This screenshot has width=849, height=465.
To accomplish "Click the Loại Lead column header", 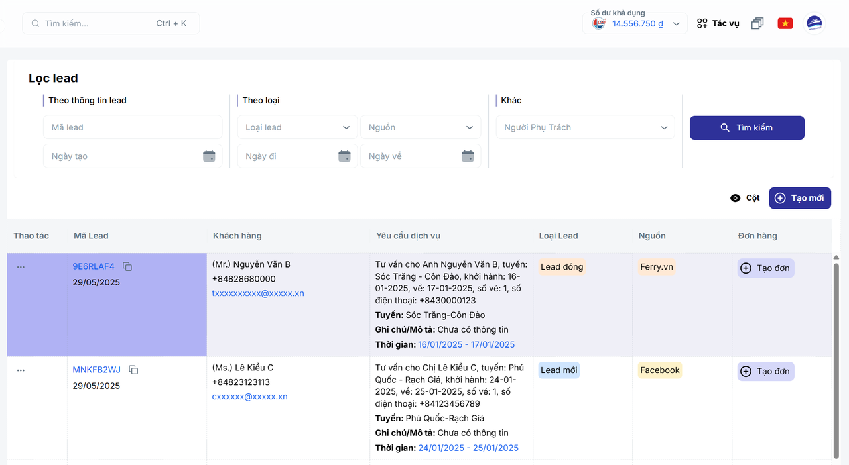I will point(558,236).
